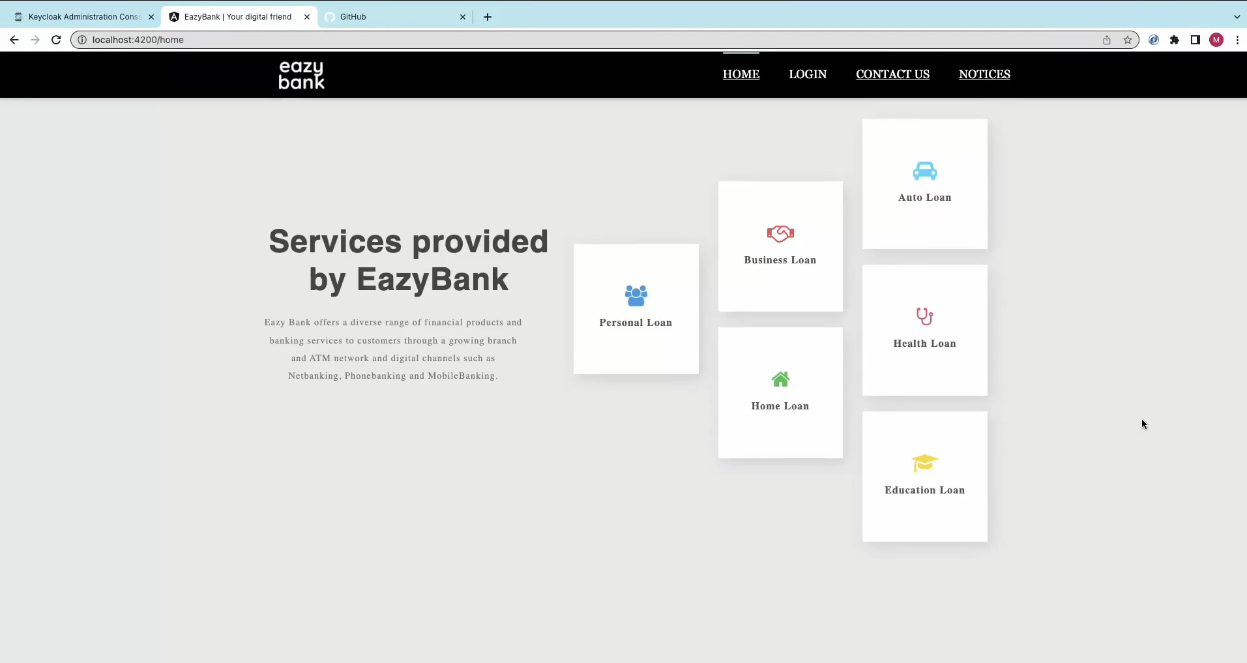Go to the LOGIN page

(807, 74)
